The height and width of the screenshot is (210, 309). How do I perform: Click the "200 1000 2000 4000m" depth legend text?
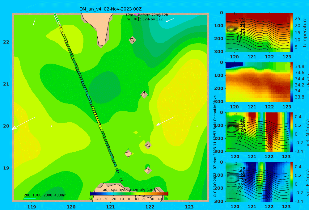45,195
